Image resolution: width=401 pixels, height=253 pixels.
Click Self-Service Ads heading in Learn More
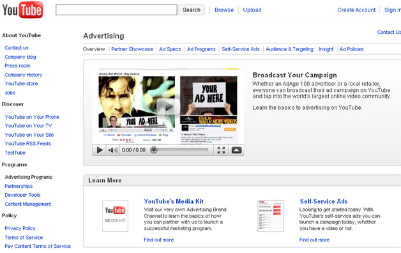pyautogui.click(x=324, y=201)
